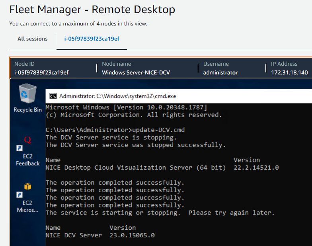Click the Node ID value i-05f97839f23ca19ef in the header
312x246 pixels.
coord(41,72)
